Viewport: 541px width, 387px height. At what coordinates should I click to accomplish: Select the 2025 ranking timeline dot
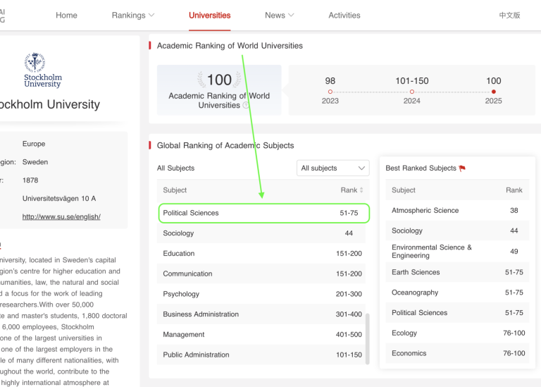click(x=493, y=92)
